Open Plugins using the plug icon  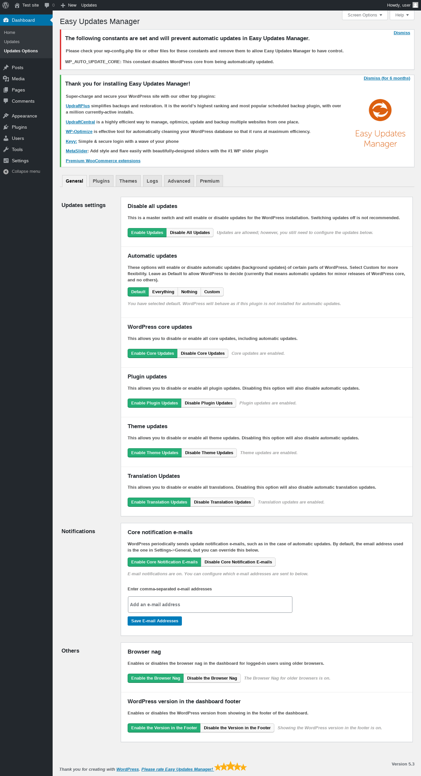coord(6,127)
